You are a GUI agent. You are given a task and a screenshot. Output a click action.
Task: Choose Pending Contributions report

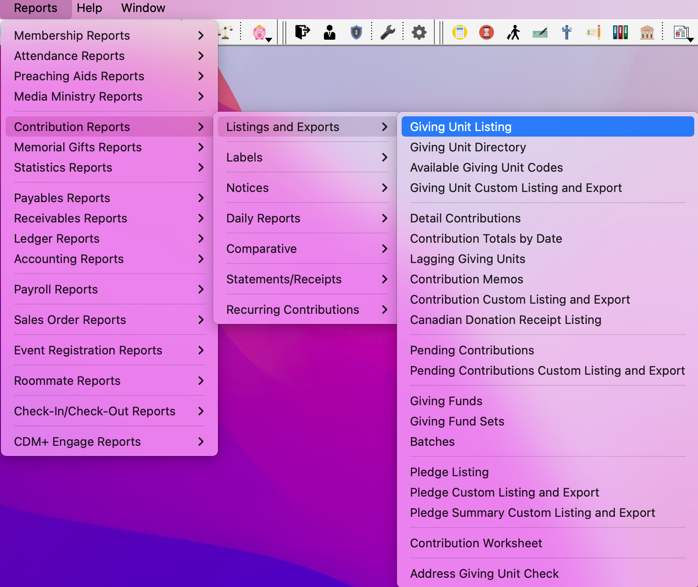[x=472, y=350]
